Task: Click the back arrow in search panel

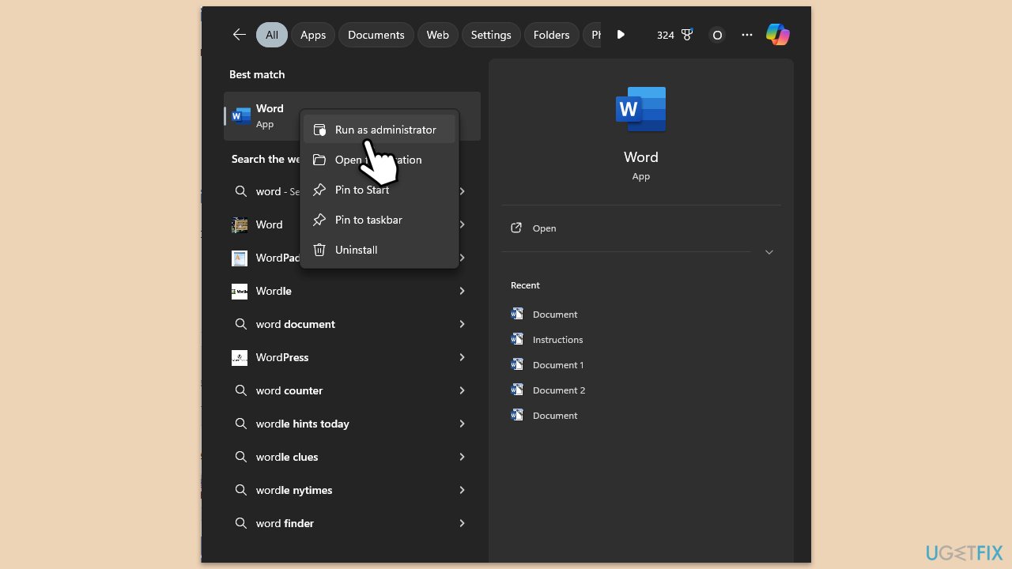Action: 239,35
